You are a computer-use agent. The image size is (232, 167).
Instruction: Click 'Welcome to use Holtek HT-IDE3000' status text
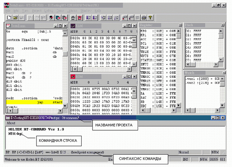(x=29, y=159)
